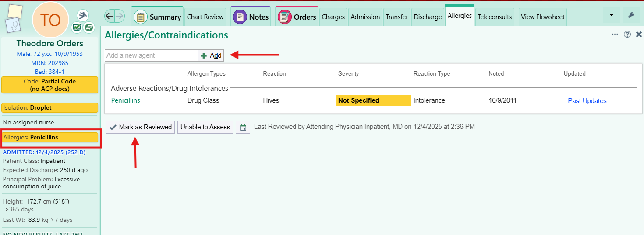Image resolution: width=644 pixels, height=235 pixels.
Task: Click the Adverse Reactions/Drug Intolerances section heading
Action: (x=170, y=88)
